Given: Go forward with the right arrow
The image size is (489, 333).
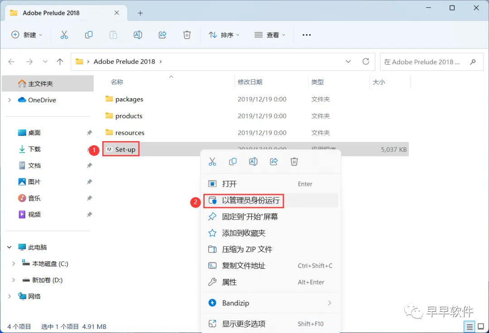Looking at the screenshot, I should pos(29,62).
